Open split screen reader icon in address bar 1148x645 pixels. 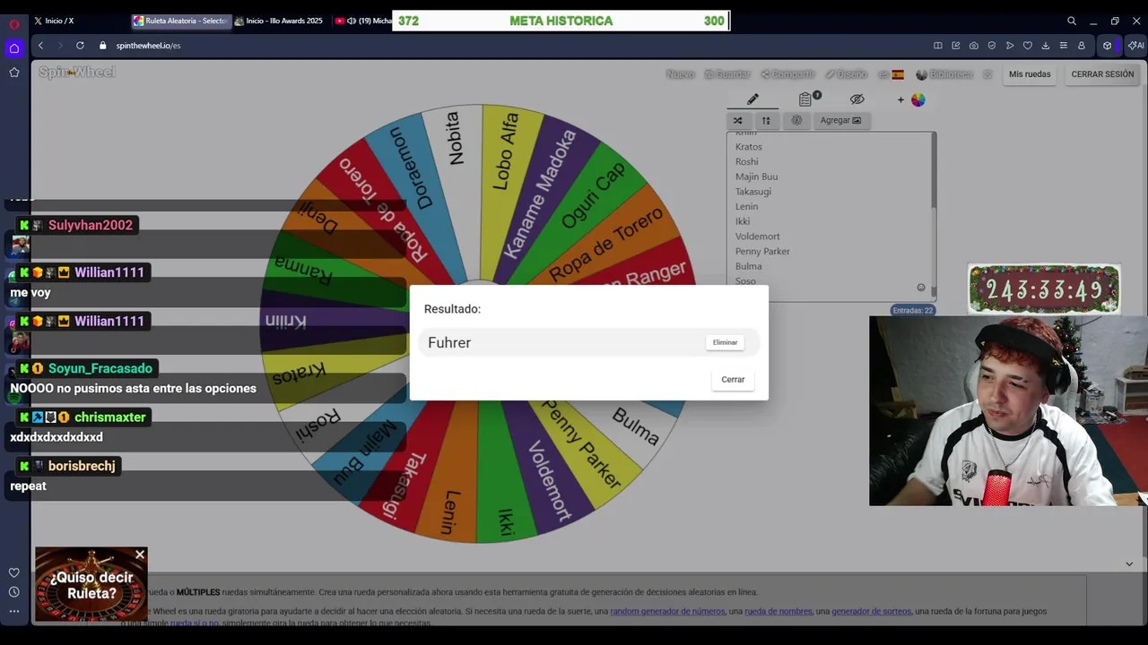[x=937, y=46]
